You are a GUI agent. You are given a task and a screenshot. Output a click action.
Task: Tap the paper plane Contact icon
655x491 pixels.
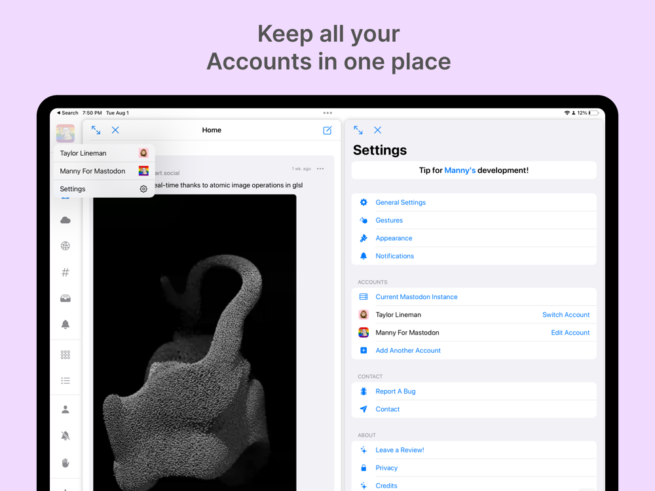click(x=364, y=409)
